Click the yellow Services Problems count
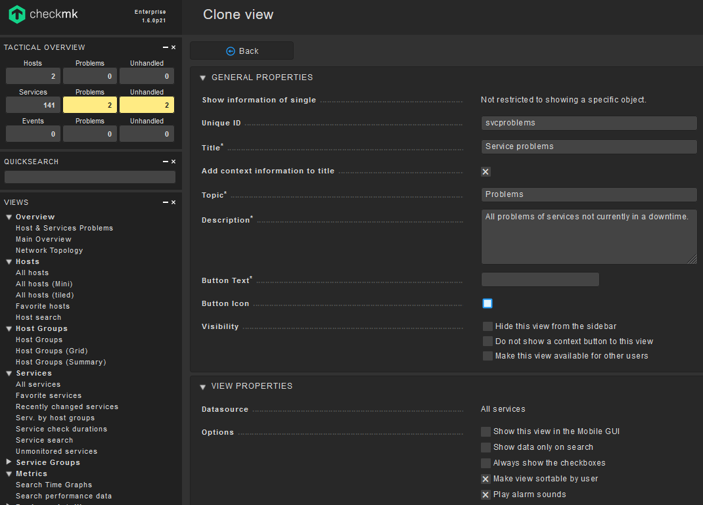The image size is (703, 505). click(89, 105)
